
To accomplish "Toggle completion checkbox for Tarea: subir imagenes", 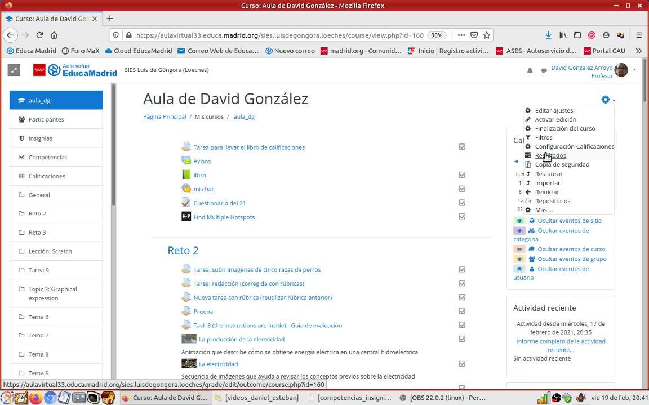I will (x=462, y=269).
